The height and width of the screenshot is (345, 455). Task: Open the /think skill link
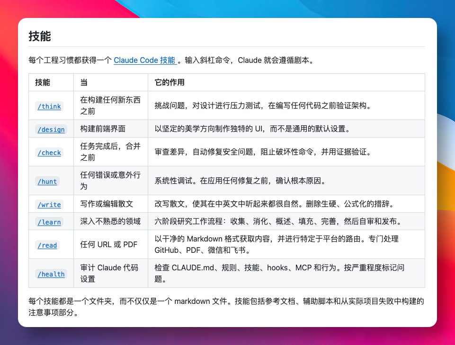49,106
